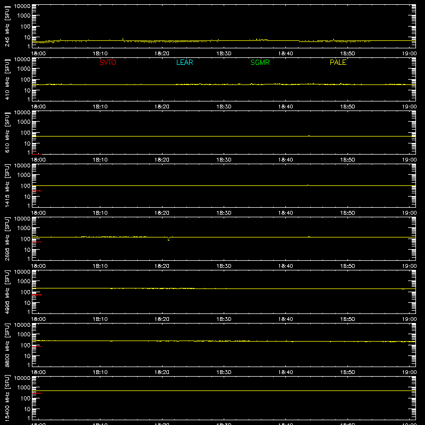Select the 410 MHz [SFU] axis title
The height and width of the screenshot is (425, 425).
point(7,79)
